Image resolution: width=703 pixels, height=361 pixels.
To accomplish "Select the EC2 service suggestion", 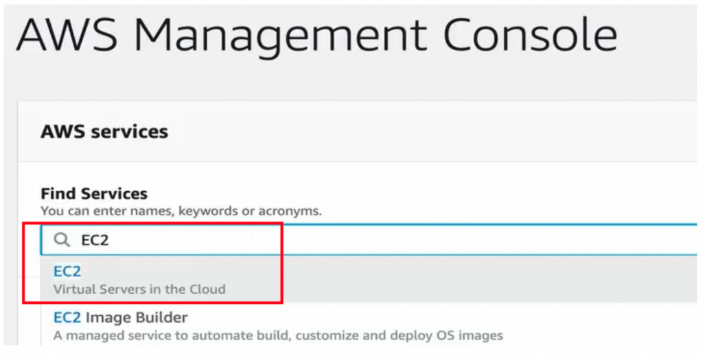I will point(67,272).
